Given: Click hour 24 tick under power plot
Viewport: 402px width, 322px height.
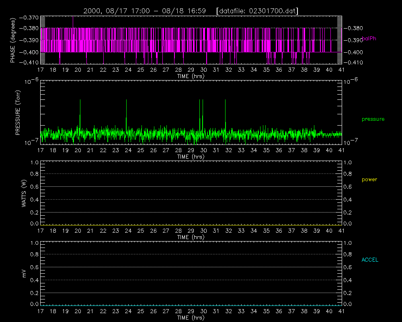Looking at the screenshot, I should 128,231.
